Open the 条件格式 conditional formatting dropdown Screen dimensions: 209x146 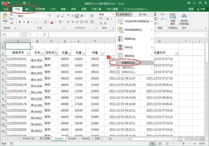(x=124, y=15)
